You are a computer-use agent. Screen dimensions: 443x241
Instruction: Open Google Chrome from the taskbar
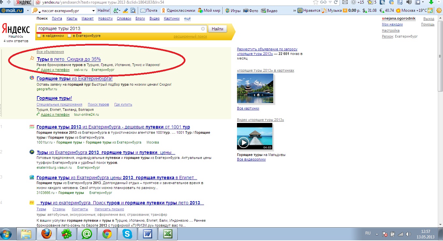tap(107, 234)
